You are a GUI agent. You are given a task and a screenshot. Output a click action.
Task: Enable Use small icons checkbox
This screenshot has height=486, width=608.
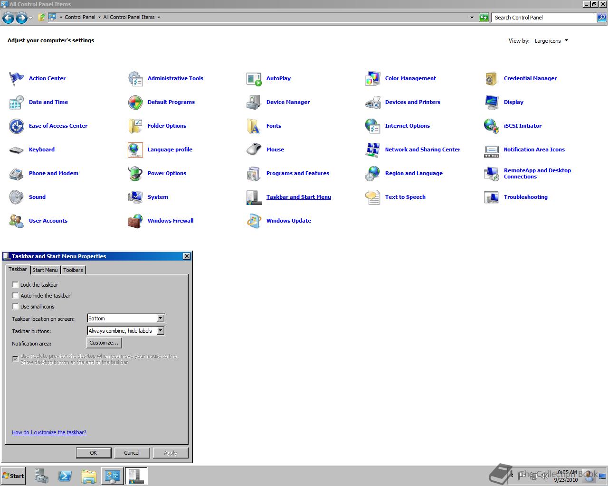[15, 307]
